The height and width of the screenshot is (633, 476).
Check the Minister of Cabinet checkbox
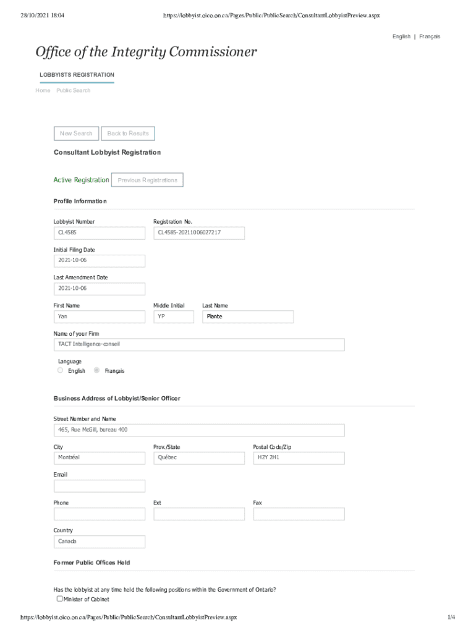[x=59, y=598]
